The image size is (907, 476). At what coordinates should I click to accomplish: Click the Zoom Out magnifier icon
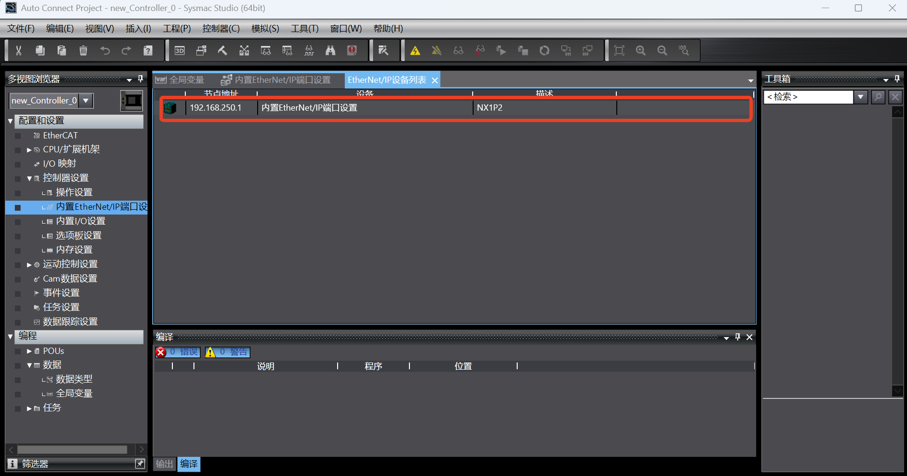pos(662,50)
